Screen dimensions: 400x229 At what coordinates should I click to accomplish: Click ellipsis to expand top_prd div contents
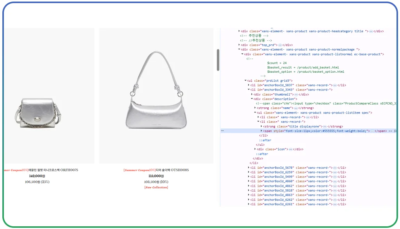pos(280,45)
